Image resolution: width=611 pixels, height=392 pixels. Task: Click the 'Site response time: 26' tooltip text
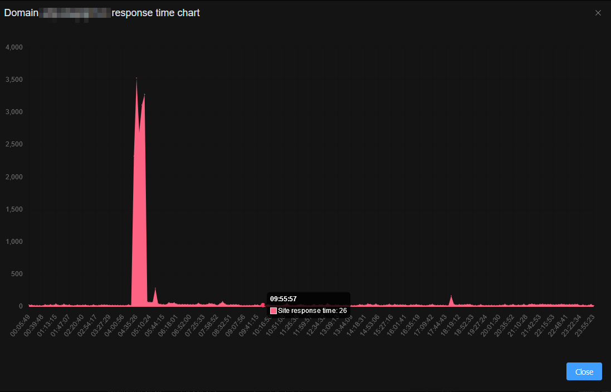pos(312,311)
